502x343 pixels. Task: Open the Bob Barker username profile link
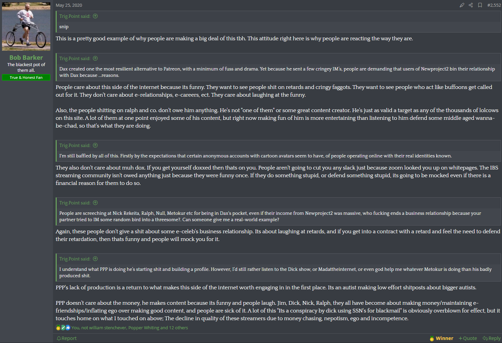pyautogui.click(x=26, y=58)
